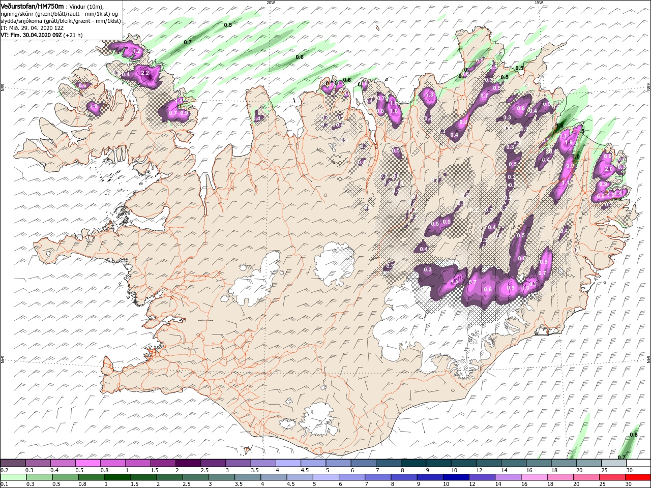Click the 'slydda/snjókoma' legend description line
The height and width of the screenshot is (488, 651).
pos(60,21)
